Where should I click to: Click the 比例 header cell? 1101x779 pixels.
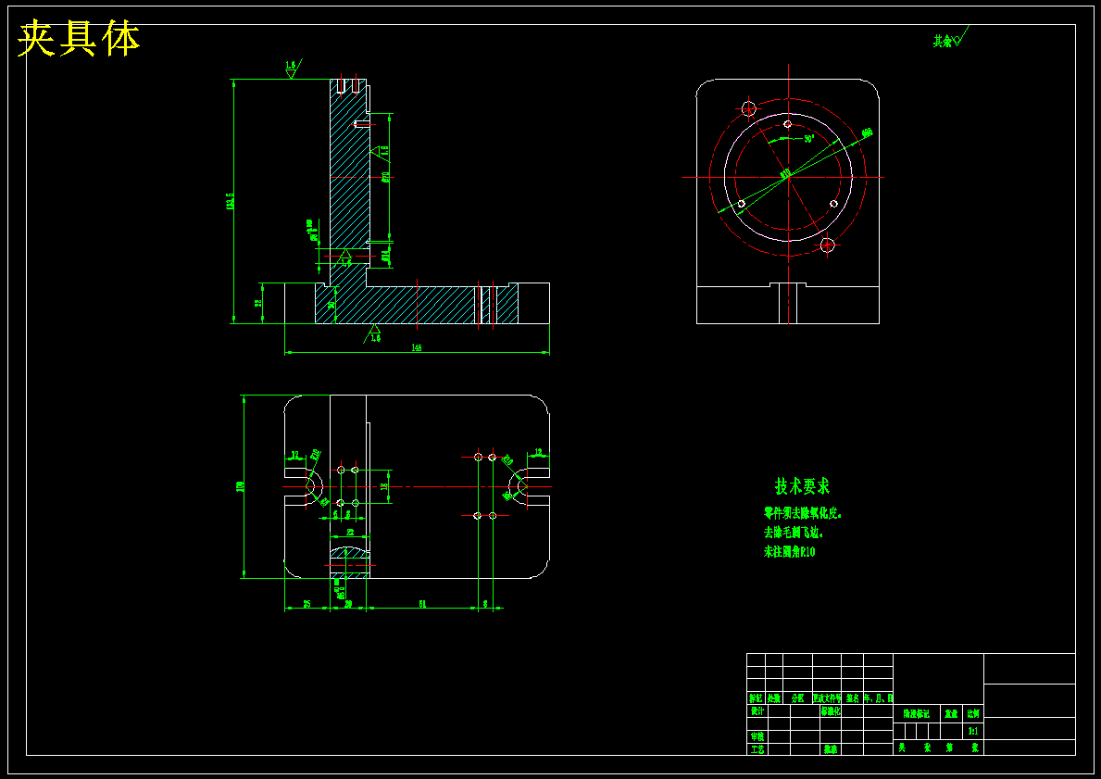click(x=973, y=713)
